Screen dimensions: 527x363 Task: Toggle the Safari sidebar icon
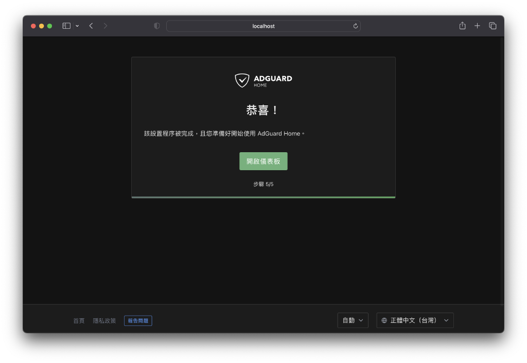(66, 25)
